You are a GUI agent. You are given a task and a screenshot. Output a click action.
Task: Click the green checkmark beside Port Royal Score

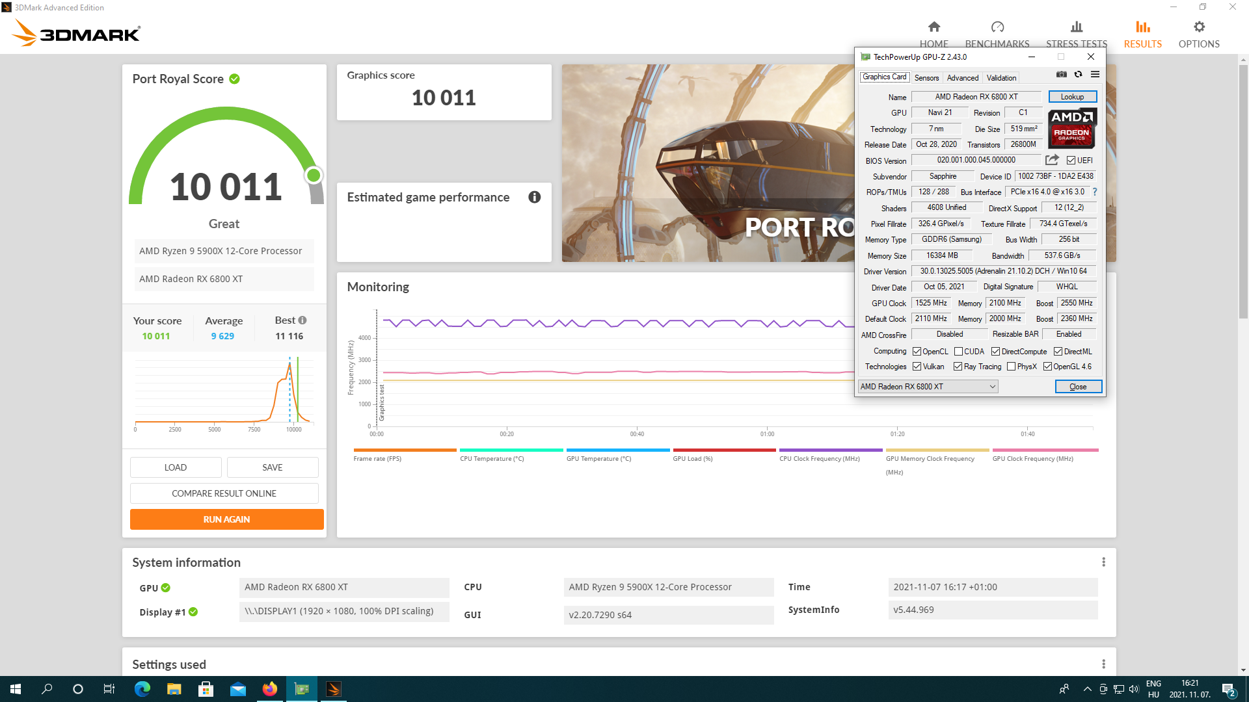click(234, 79)
